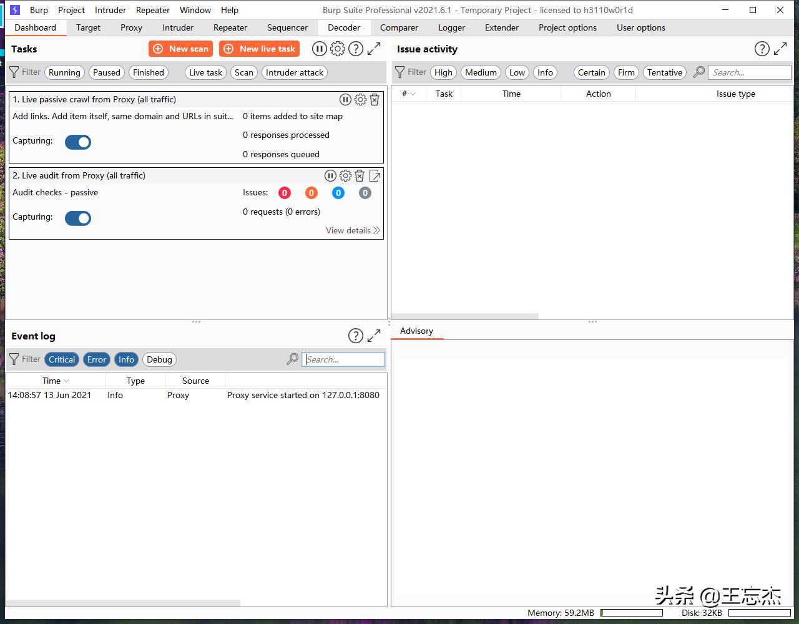
Task: Select the Proxy service started log entry
Action: (x=196, y=395)
